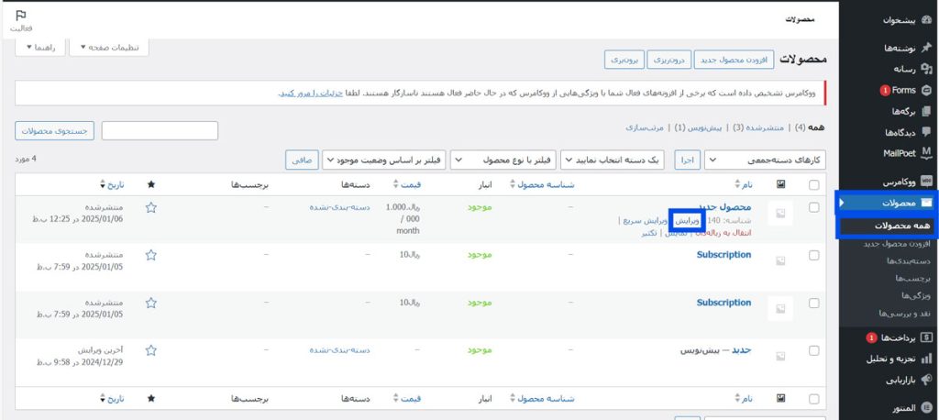This screenshot has height=420, width=939.
Task: Open the product type filter (فیلتر با نوع محصول)
Action: pyautogui.click(x=503, y=160)
